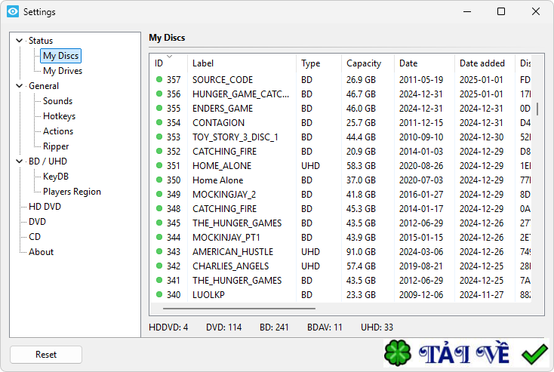Screen dimensions: 554x372
Task: Open Sounds settings
Action: point(57,101)
